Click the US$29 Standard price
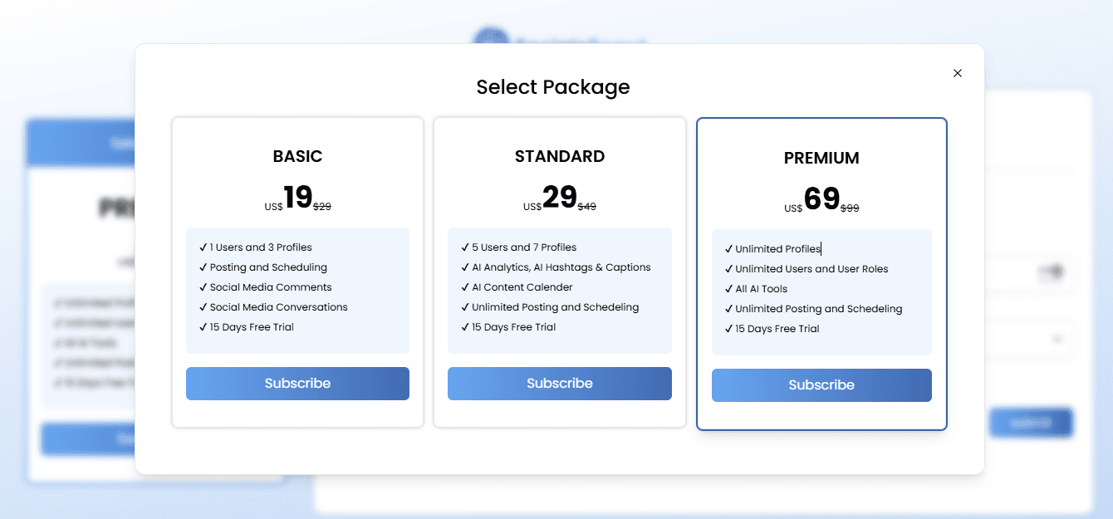Image resolution: width=1113 pixels, height=519 pixels. (550, 198)
